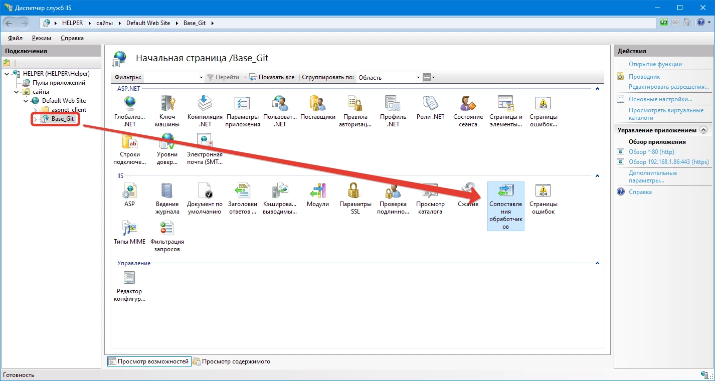Click Основные настройки link
The image size is (715, 381).
[x=660, y=99]
